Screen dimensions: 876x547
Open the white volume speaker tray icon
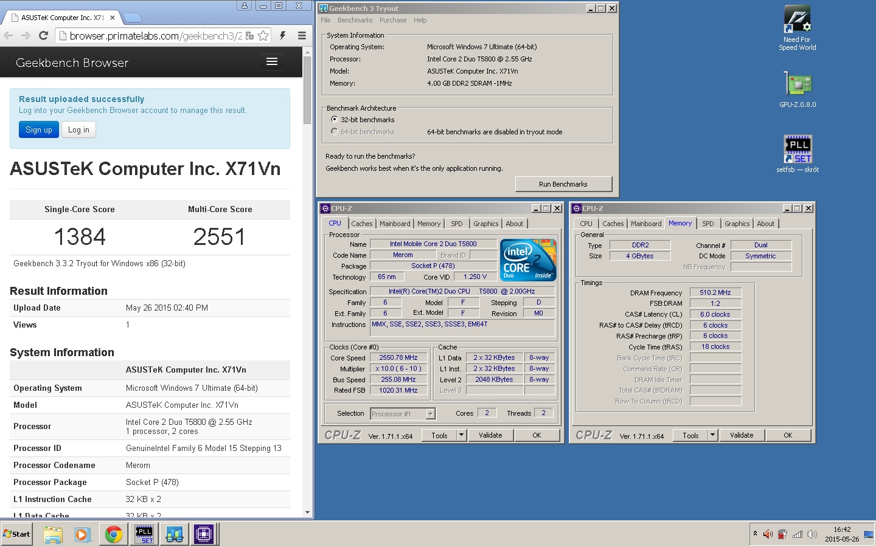tap(812, 534)
